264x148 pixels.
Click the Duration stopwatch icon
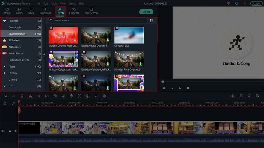(x=71, y=96)
